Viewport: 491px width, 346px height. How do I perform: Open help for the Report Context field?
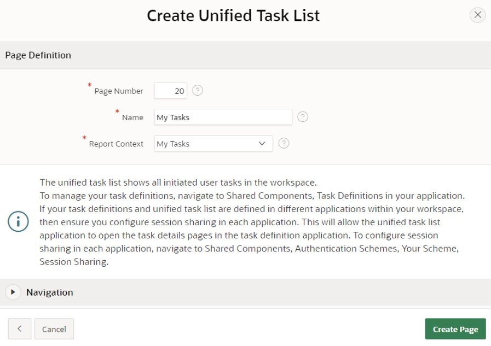pos(284,143)
